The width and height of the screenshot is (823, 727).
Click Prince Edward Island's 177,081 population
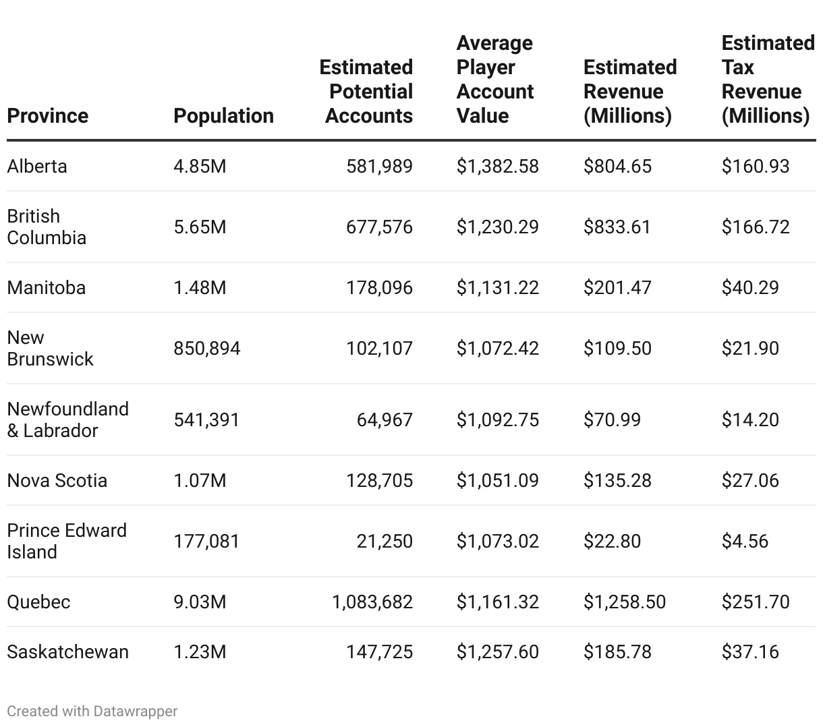[206, 541]
